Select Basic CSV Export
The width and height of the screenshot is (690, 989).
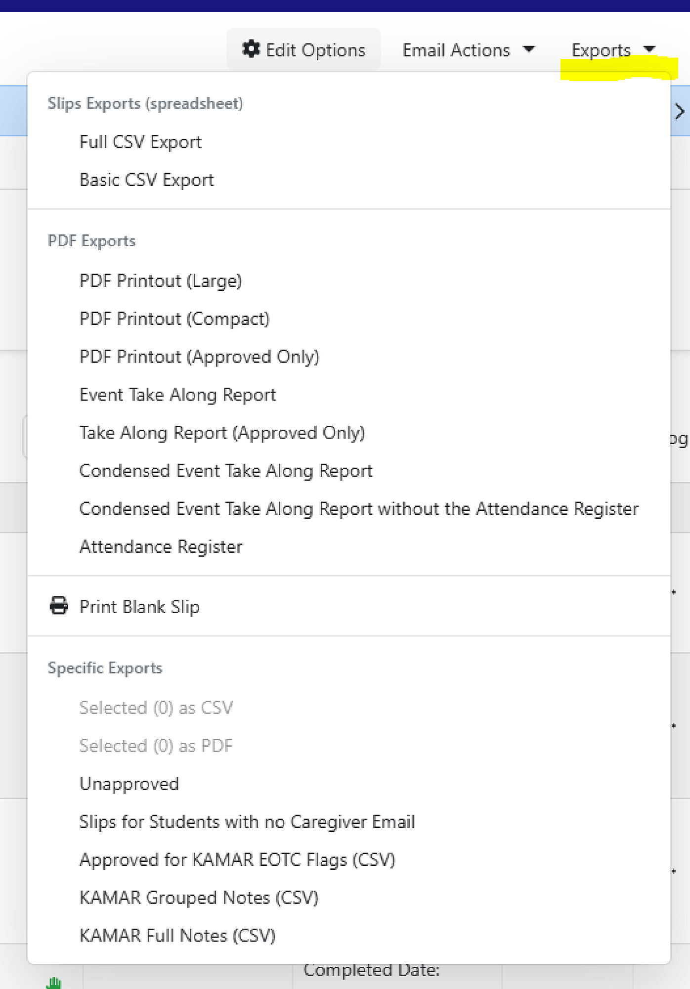(147, 180)
